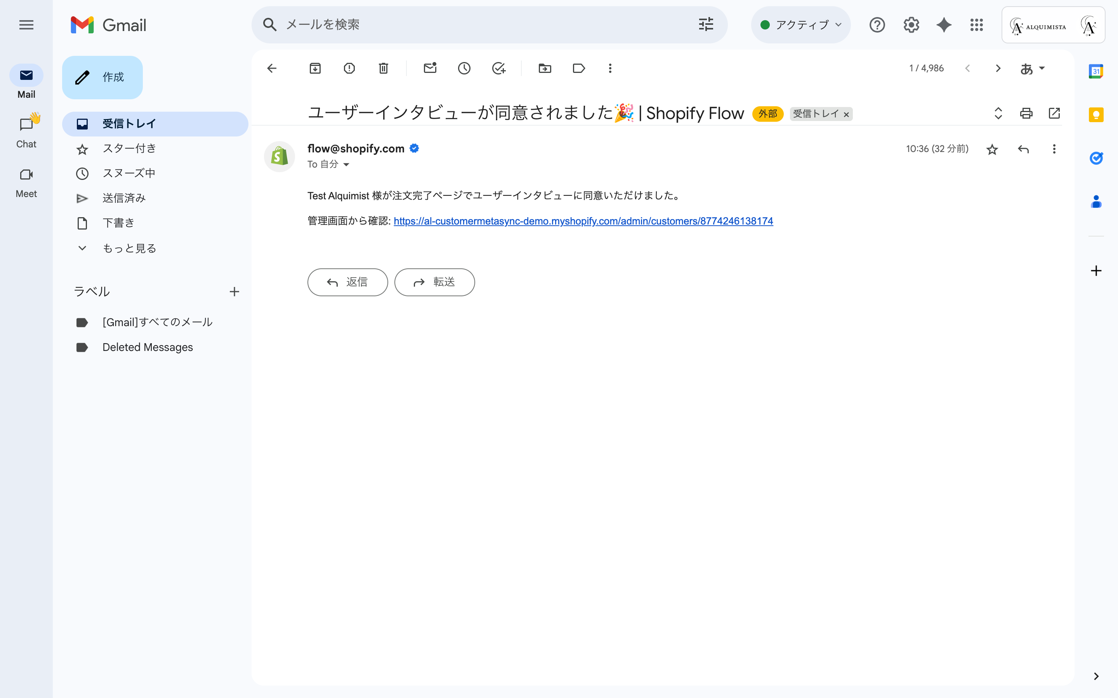
Task: Open the Google apps grid
Action: [977, 25]
